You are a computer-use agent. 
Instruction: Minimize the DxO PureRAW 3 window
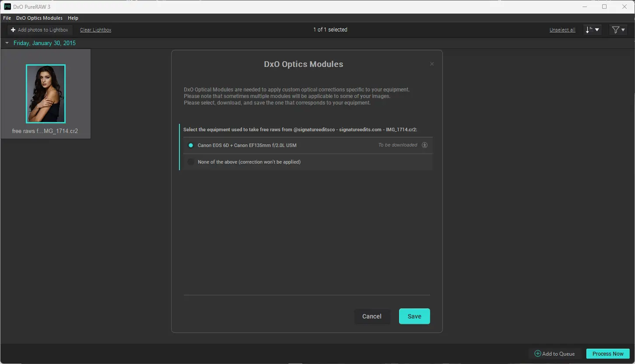pos(585,7)
